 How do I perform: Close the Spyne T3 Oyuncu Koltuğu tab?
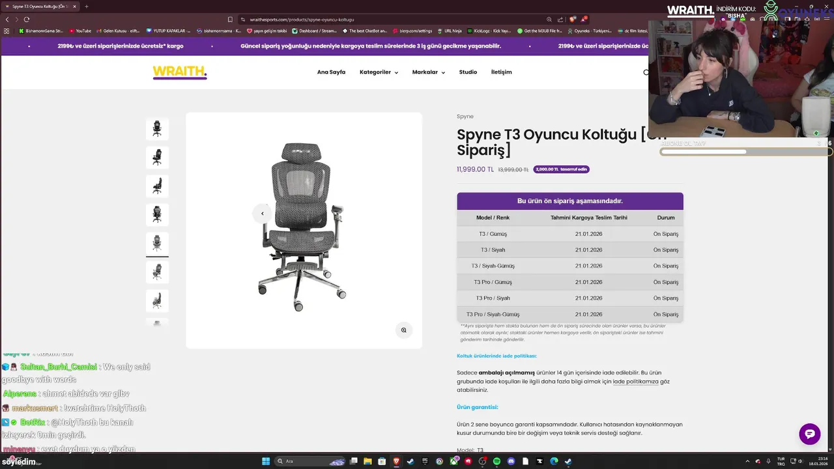(74, 7)
